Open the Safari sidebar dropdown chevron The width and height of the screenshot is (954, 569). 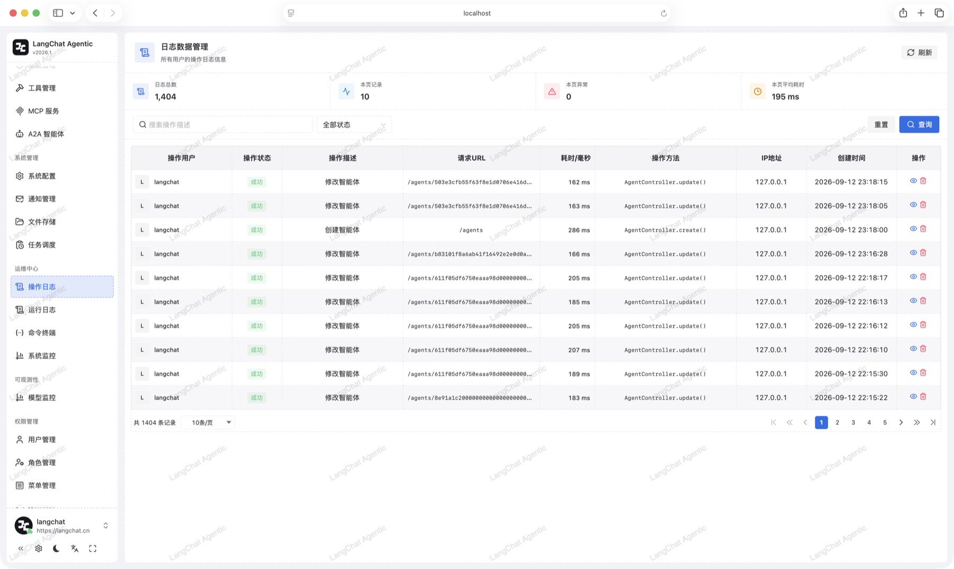(x=73, y=13)
